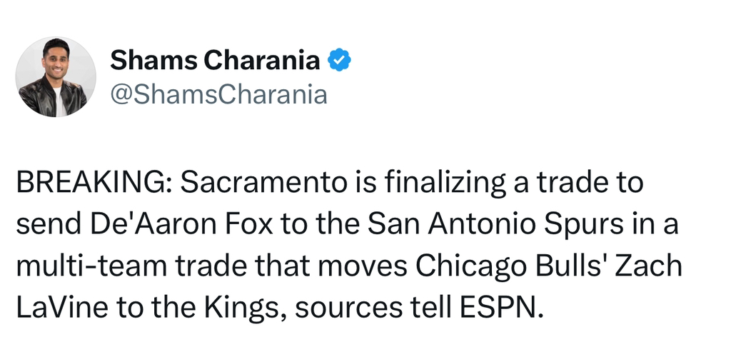Click Shams Charania's profile picture
Screen dimensions: 731x347
[x=56, y=77]
